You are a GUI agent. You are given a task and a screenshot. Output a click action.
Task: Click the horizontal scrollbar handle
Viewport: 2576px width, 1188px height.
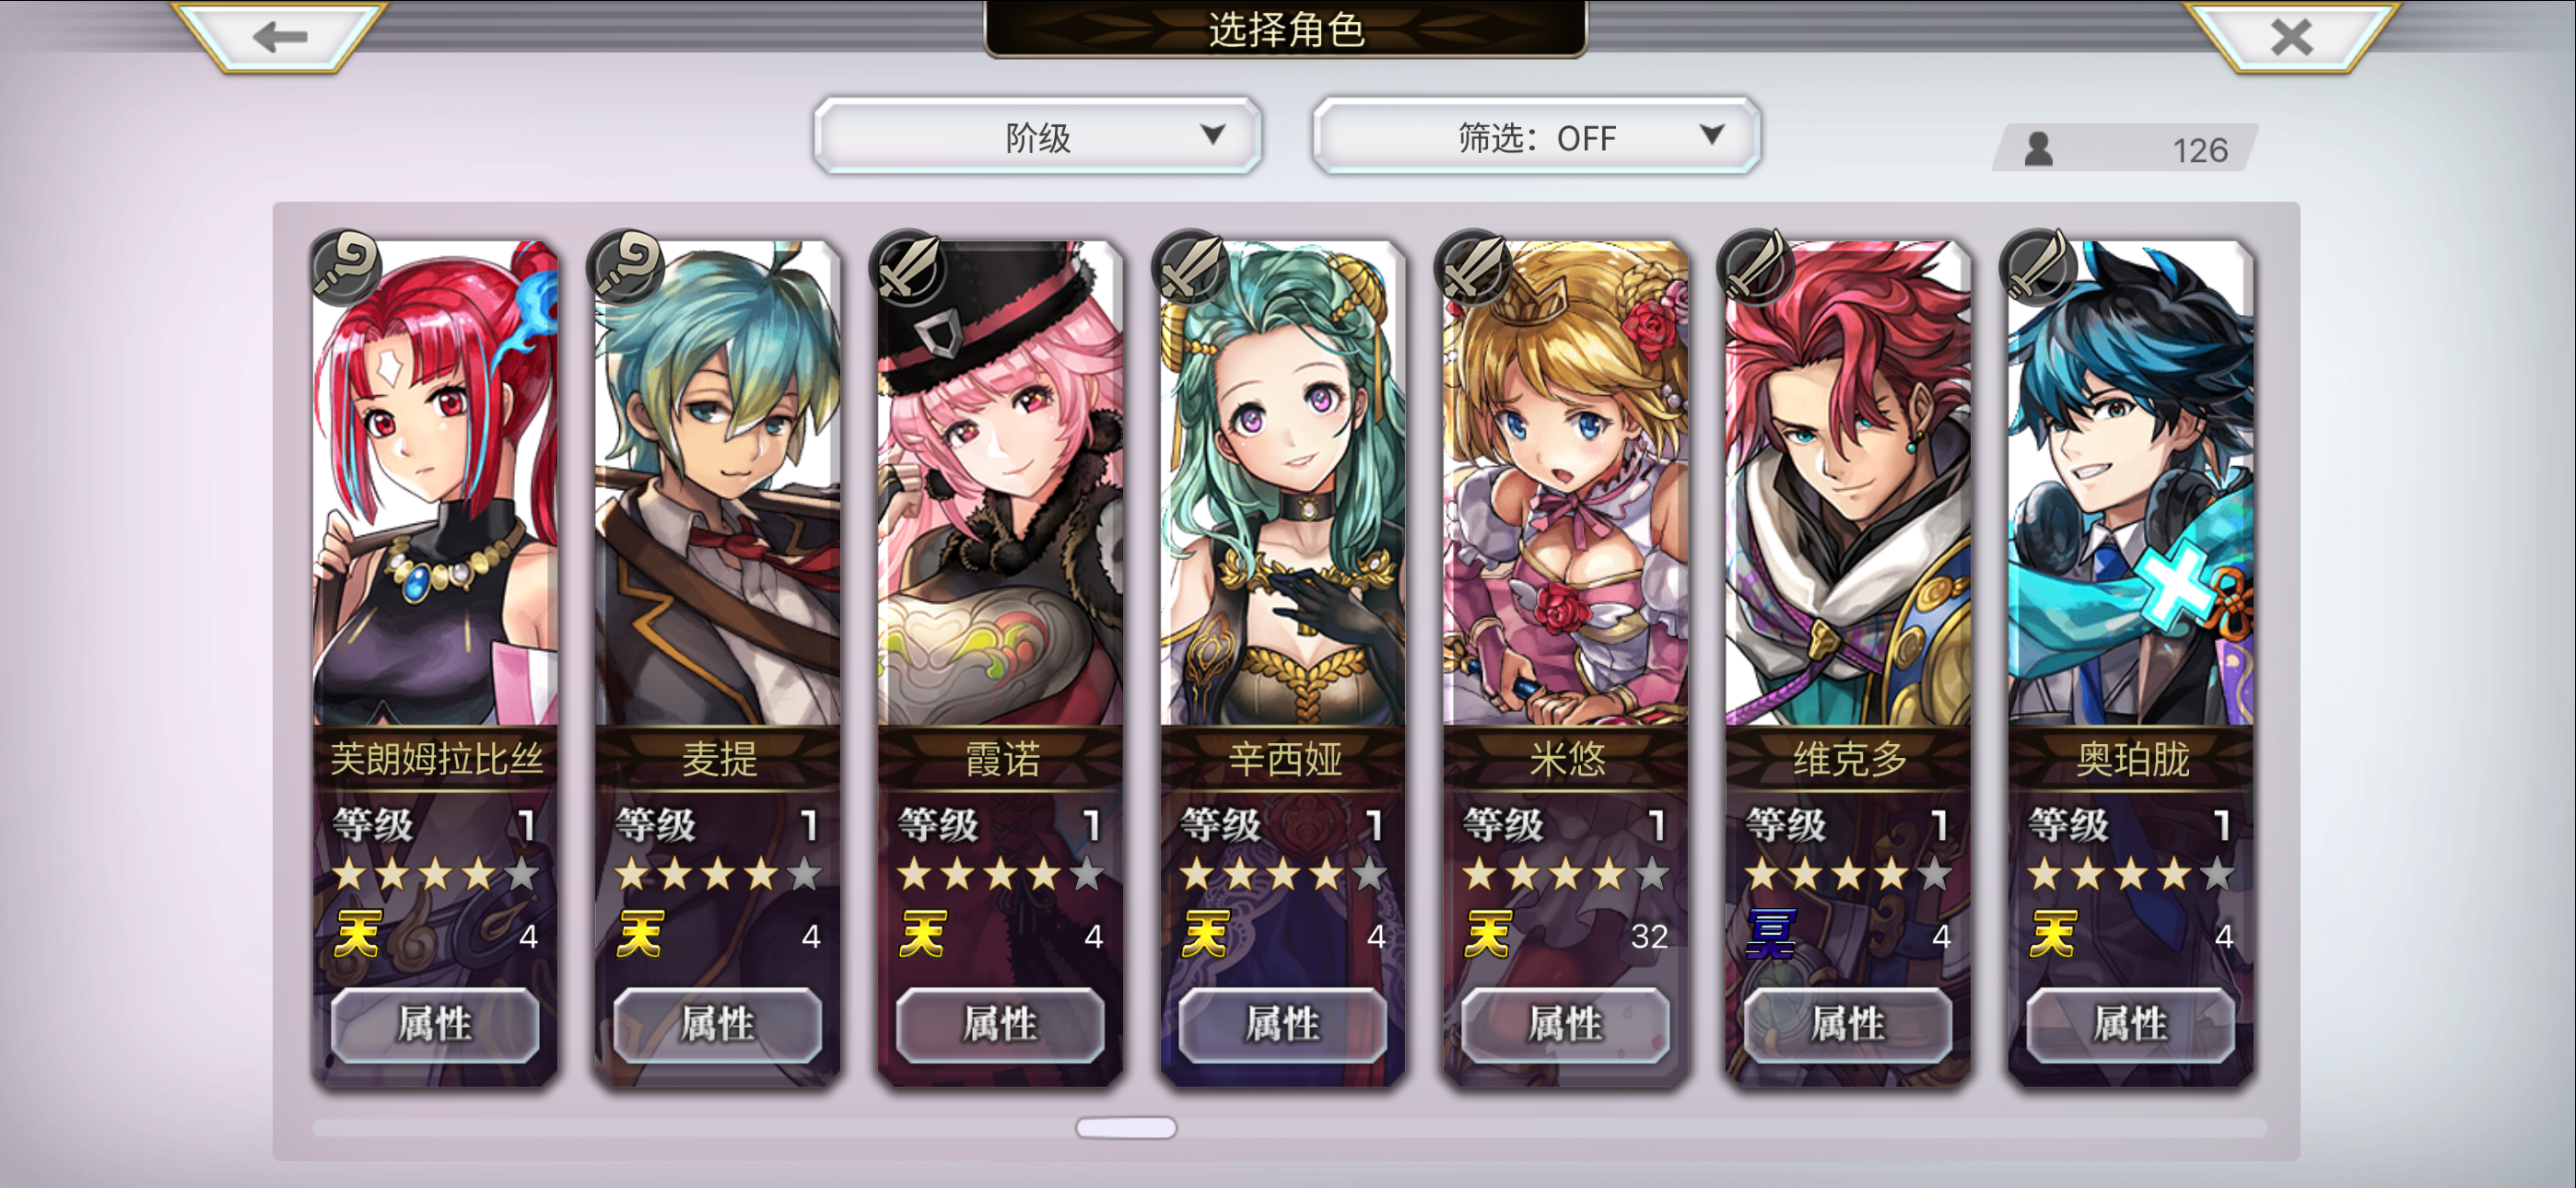[1126, 1127]
